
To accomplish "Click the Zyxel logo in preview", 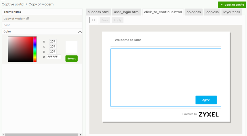I will (x=209, y=114).
